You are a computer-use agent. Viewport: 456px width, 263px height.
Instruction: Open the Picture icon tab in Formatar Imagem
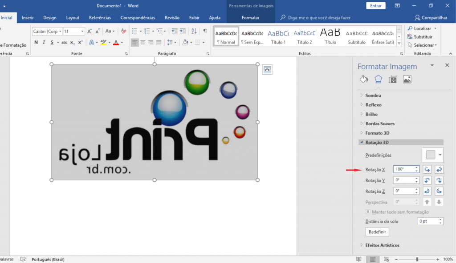pyautogui.click(x=407, y=79)
